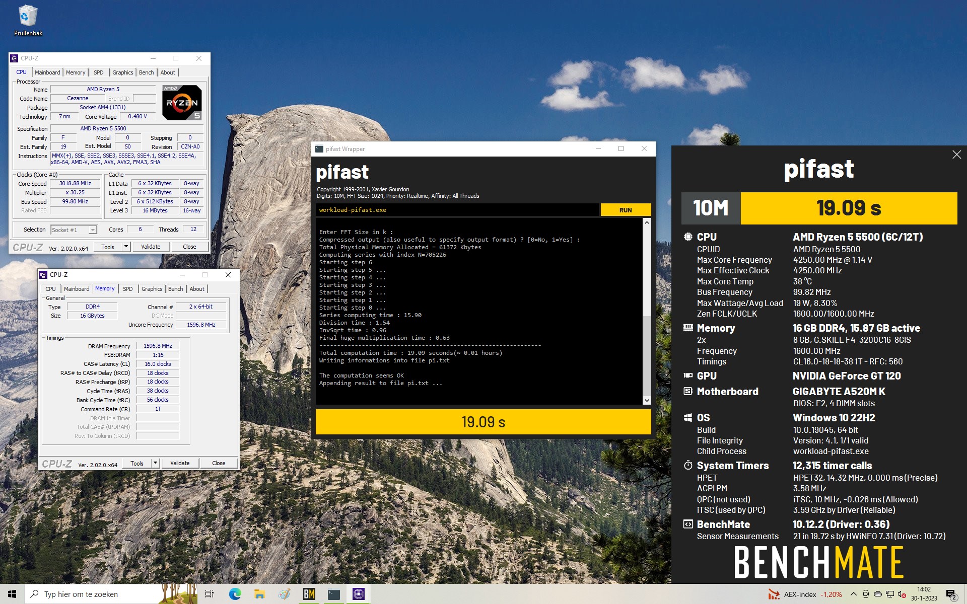Screen dimensions: 967x604
Task: Open the SPD tab in the upper CPU-Z window
Action: [x=99, y=72]
